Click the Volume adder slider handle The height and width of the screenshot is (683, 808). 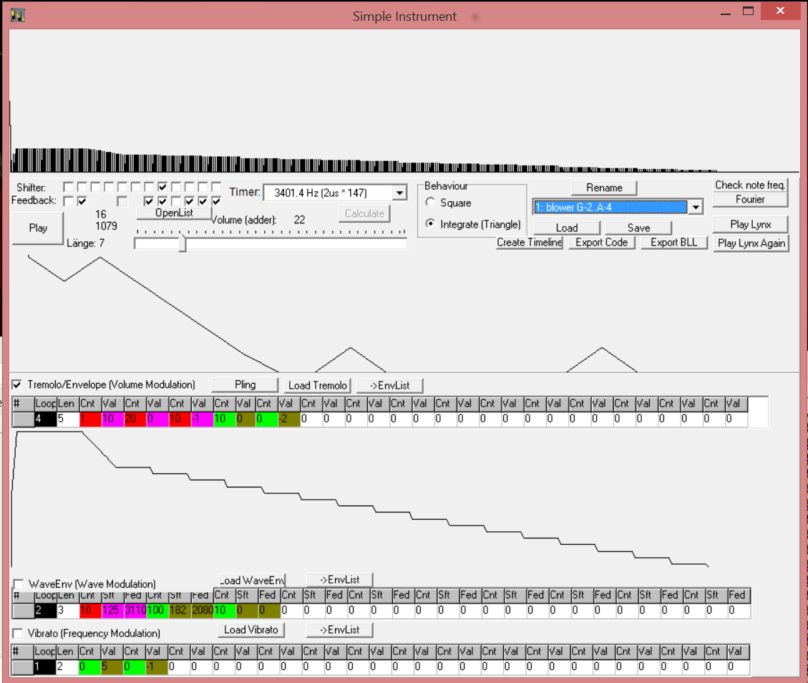point(182,243)
